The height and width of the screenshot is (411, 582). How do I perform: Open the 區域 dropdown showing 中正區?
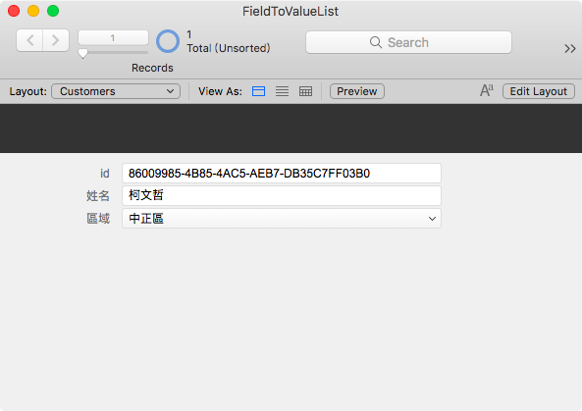click(x=282, y=219)
